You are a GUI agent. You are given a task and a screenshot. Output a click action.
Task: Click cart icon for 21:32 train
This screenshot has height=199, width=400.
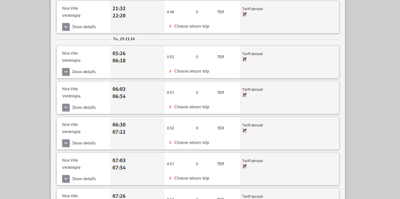pos(244,15)
